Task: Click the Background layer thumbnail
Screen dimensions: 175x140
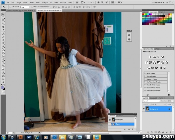Action: pyautogui.click(x=147, y=109)
